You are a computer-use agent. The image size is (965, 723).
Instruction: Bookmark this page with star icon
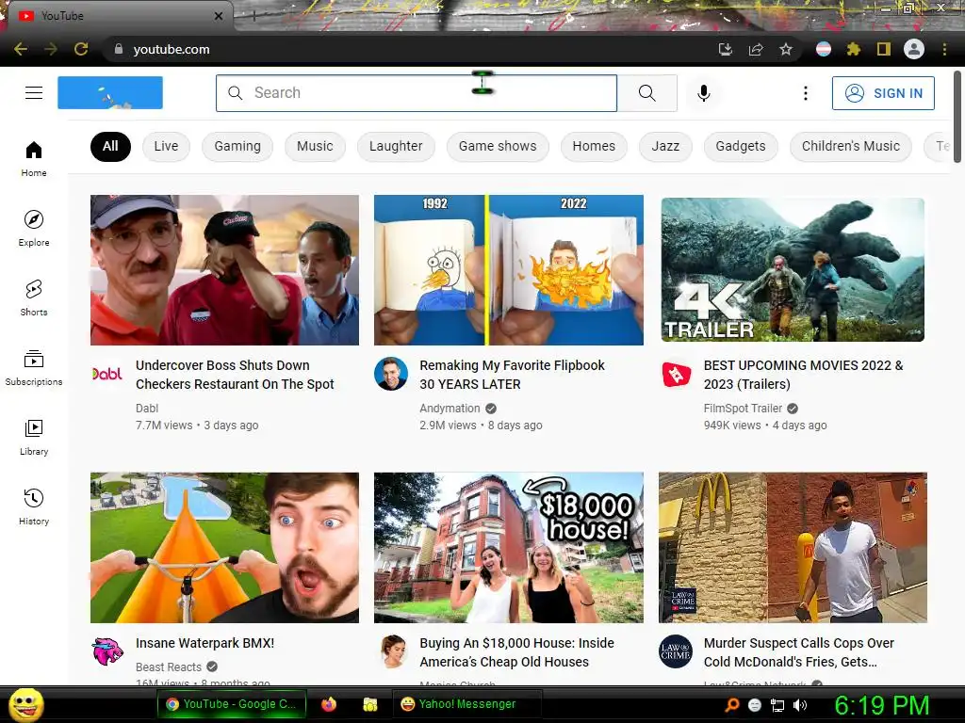coord(786,49)
